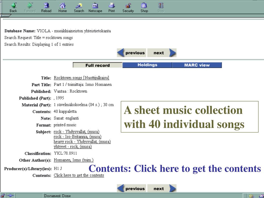This screenshot has height=198, width=264.
Task: Open the Search toolbar button
Action: click(79, 8)
